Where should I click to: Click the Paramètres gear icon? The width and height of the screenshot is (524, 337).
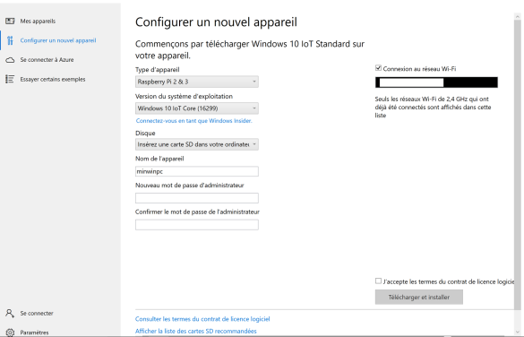tap(10, 333)
